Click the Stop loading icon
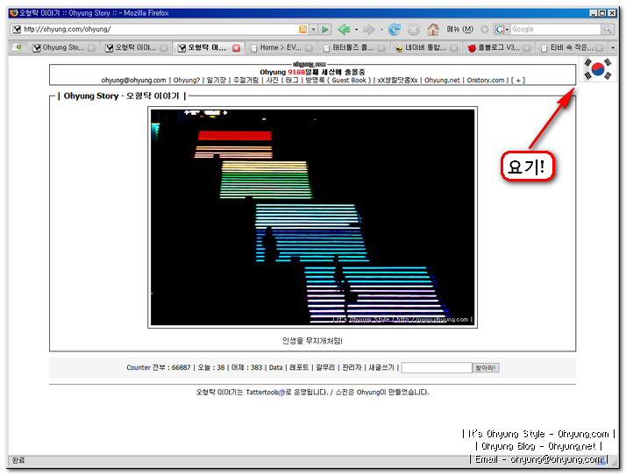This screenshot has height=475, width=626. click(x=413, y=29)
